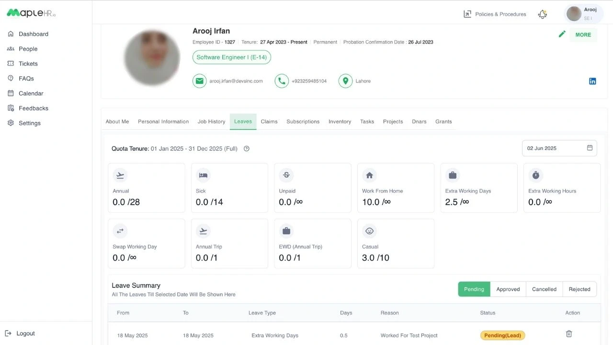The image size is (613, 345).
Task: Switch to the Job History tab
Action: click(x=211, y=122)
